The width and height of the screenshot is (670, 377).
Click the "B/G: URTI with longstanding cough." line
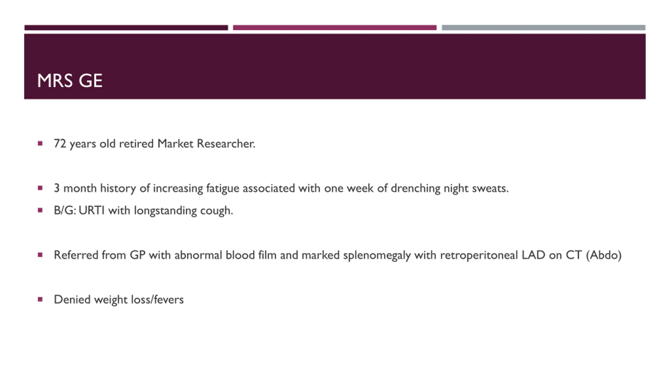click(143, 210)
